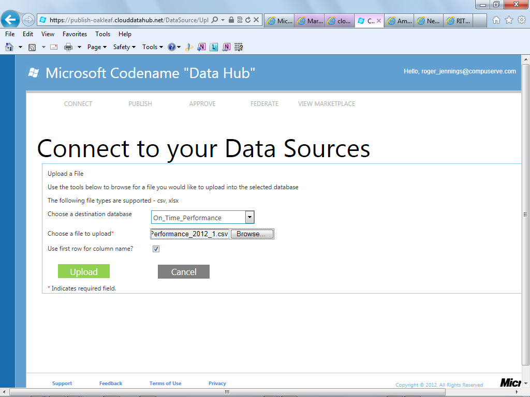Open the blue Help question mark icon
This screenshot has width=530, height=397.
tap(172, 47)
